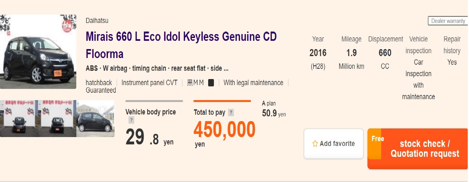Viewport: 469px width, 182px height.
Task: Click the black body color swatch
Action: [211, 83]
